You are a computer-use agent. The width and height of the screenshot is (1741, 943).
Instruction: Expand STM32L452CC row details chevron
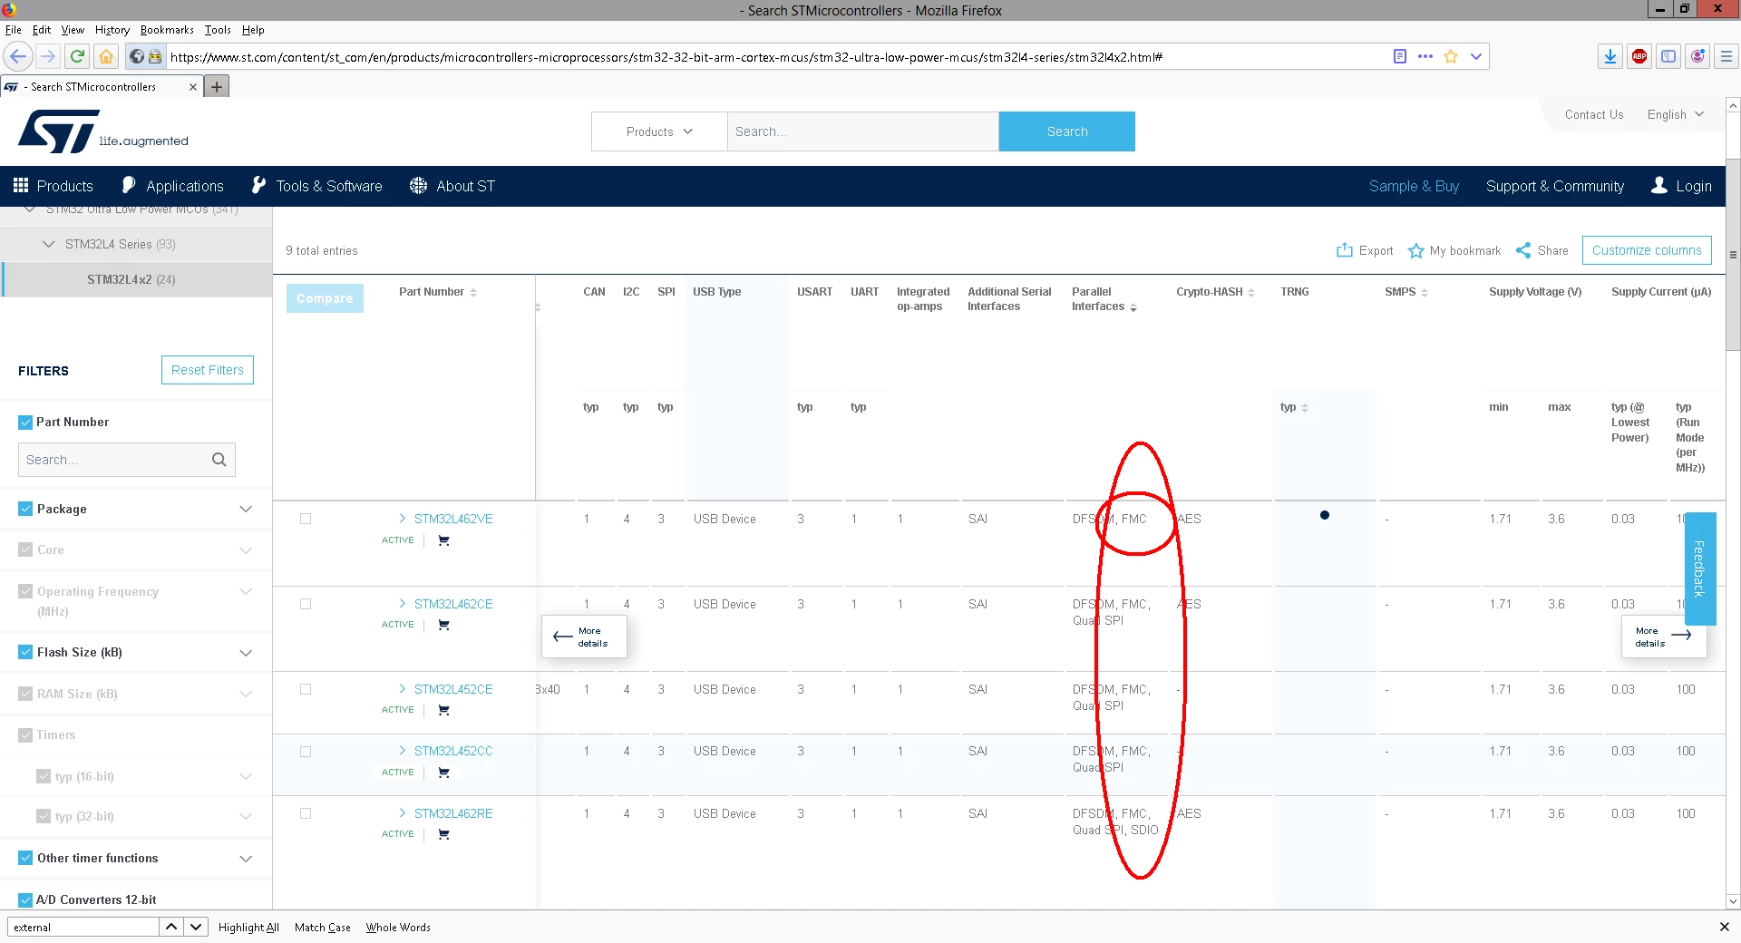(402, 751)
